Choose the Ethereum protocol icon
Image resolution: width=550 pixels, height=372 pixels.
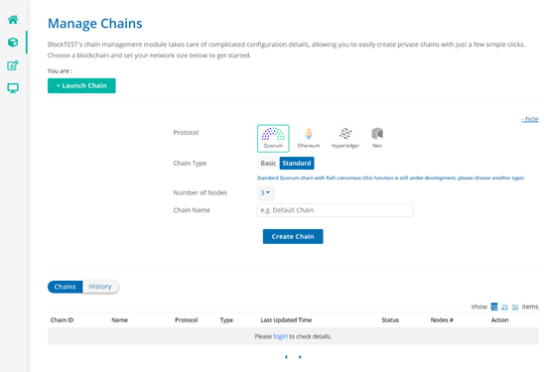tap(309, 138)
